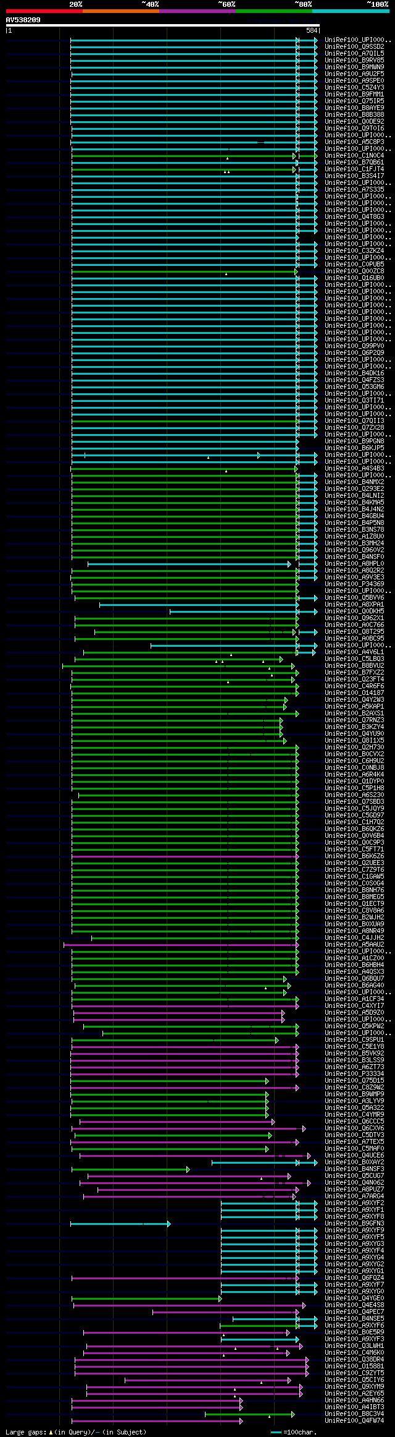Select hit label UniRef100_B0XAY2

click(x=354, y=1162)
